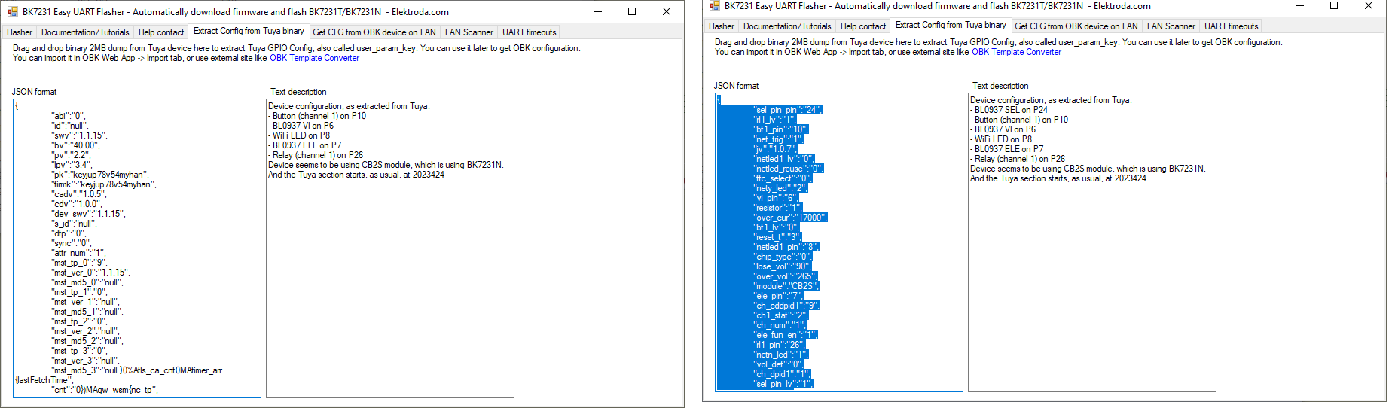Click the app icon in left window title bar
The height and width of the screenshot is (408, 1392).
pos(13,11)
